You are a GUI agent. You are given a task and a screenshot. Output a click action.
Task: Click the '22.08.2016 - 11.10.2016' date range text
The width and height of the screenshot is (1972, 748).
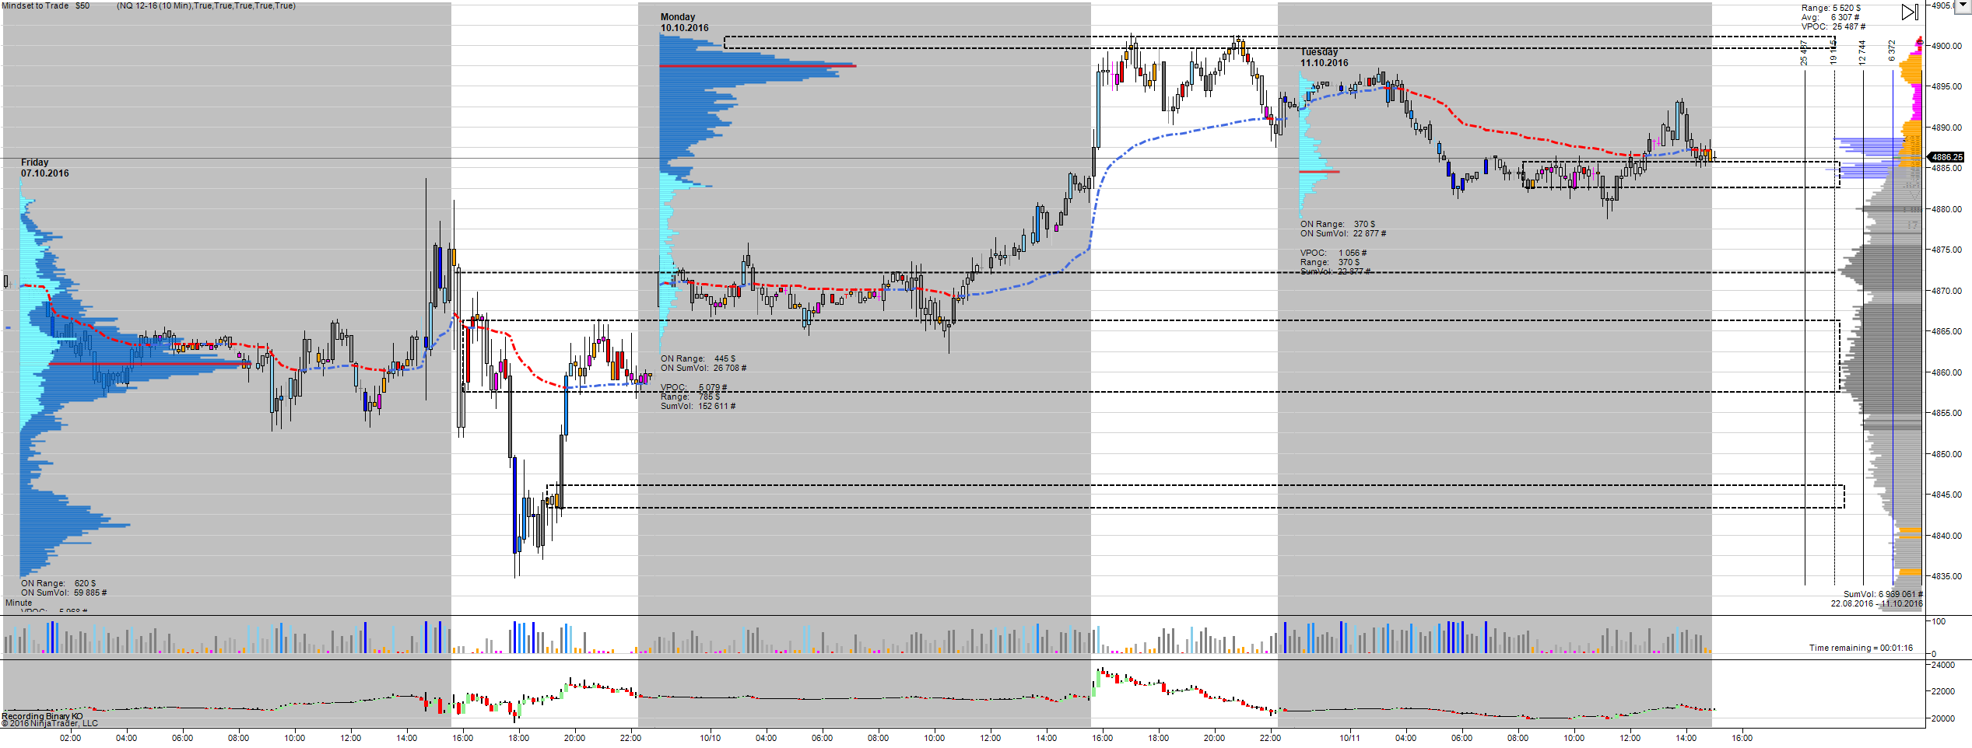pyautogui.click(x=1876, y=603)
